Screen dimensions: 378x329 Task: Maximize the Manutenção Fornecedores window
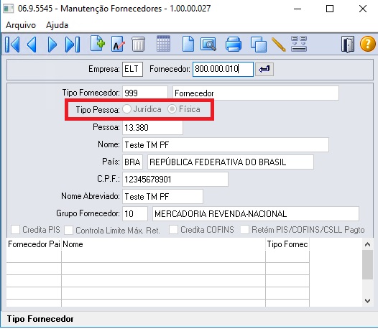[x=330, y=9]
